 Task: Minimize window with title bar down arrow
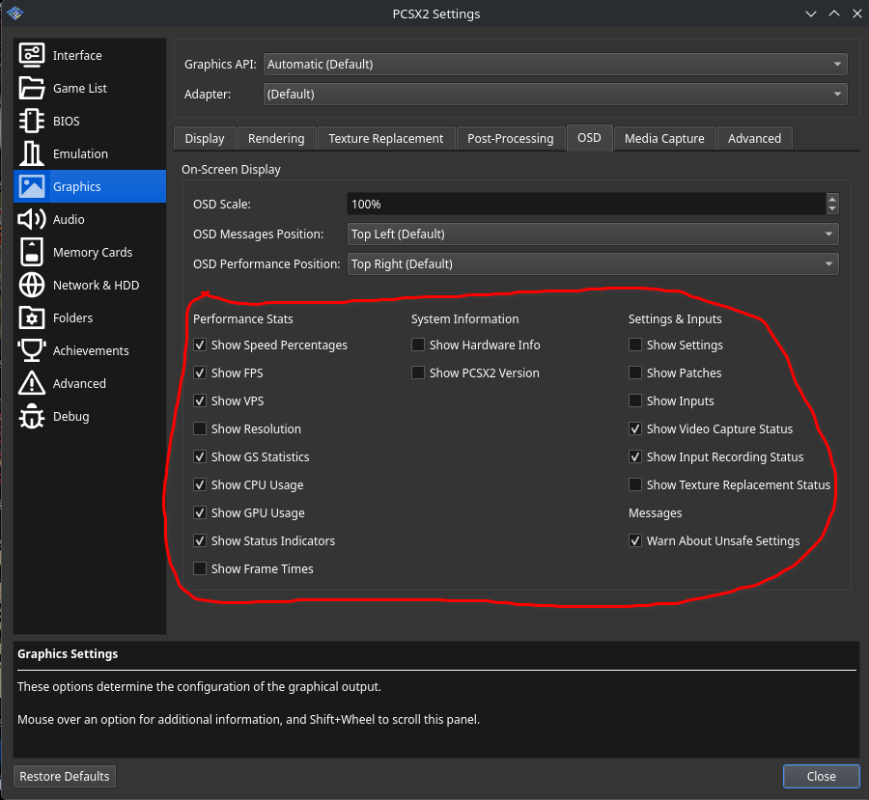[x=811, y=14]
